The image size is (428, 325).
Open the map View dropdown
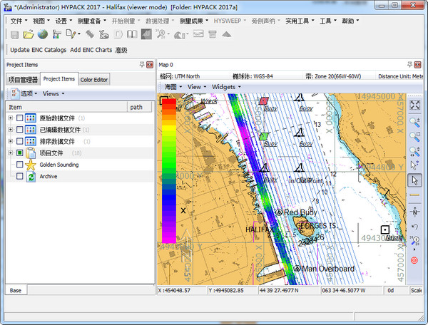pos(197,87)
